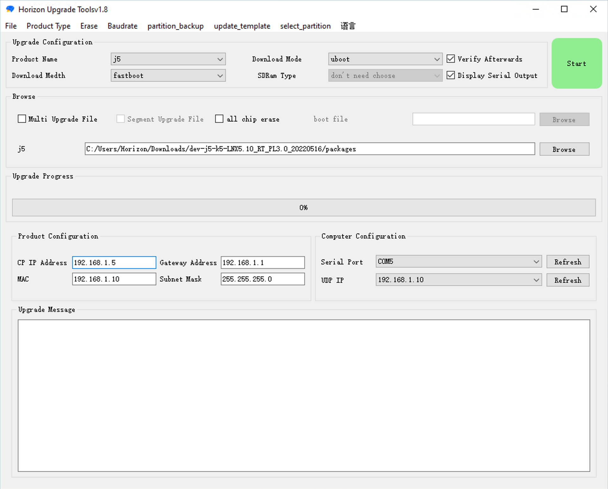Open the Baudrate menu
Viewport: 608px width, 489px height.
tap(122, 26)
